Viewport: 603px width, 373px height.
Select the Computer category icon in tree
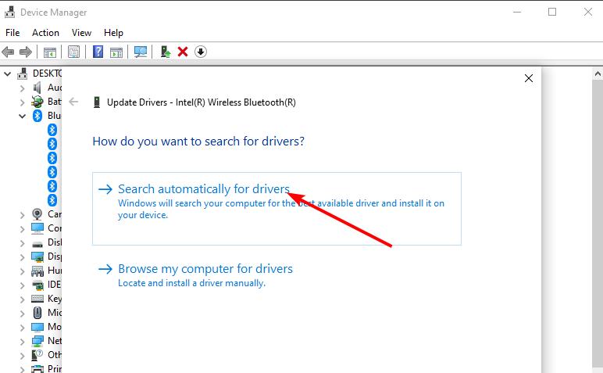point(37,228)
